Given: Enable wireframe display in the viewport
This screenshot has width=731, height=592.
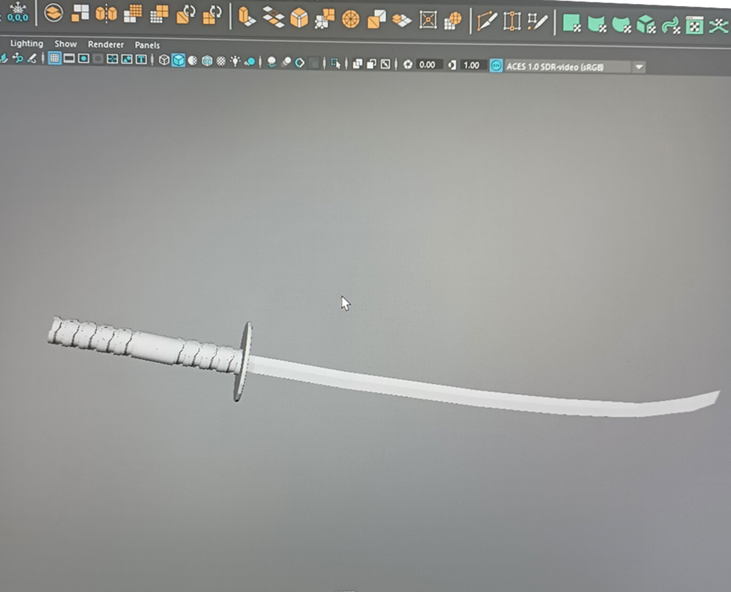Looking at the screenshot, I should click(x=163, y=59).
